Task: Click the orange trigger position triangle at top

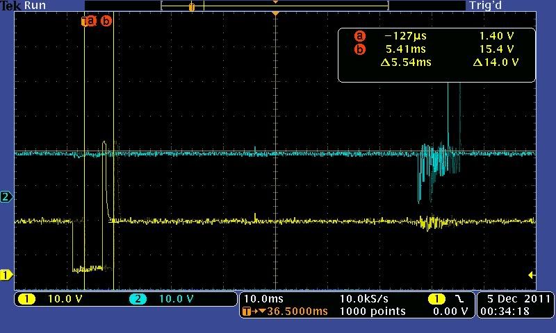Action: pyautogui.click(x=276, y=14)
